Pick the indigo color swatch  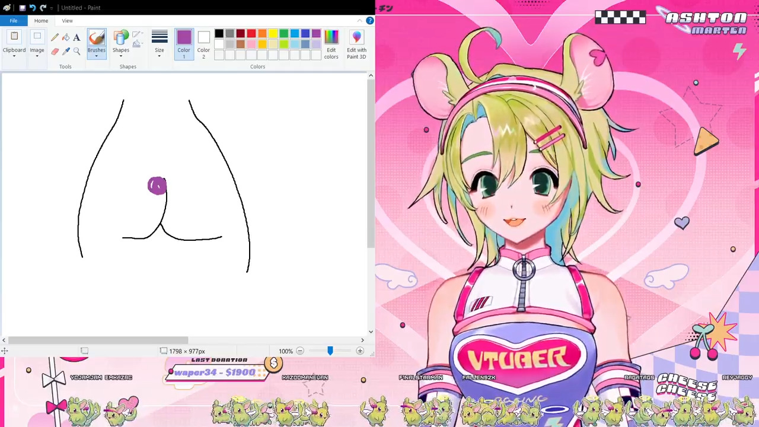(305, 34)
